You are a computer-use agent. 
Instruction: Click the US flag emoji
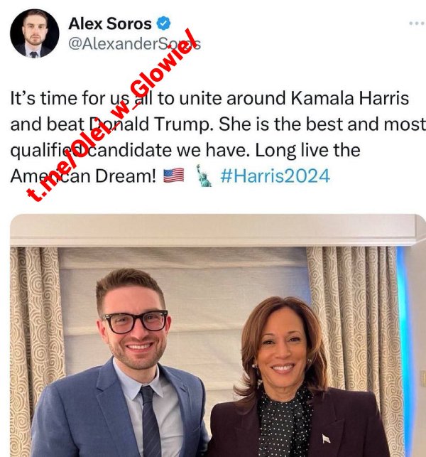pos(173,176)
